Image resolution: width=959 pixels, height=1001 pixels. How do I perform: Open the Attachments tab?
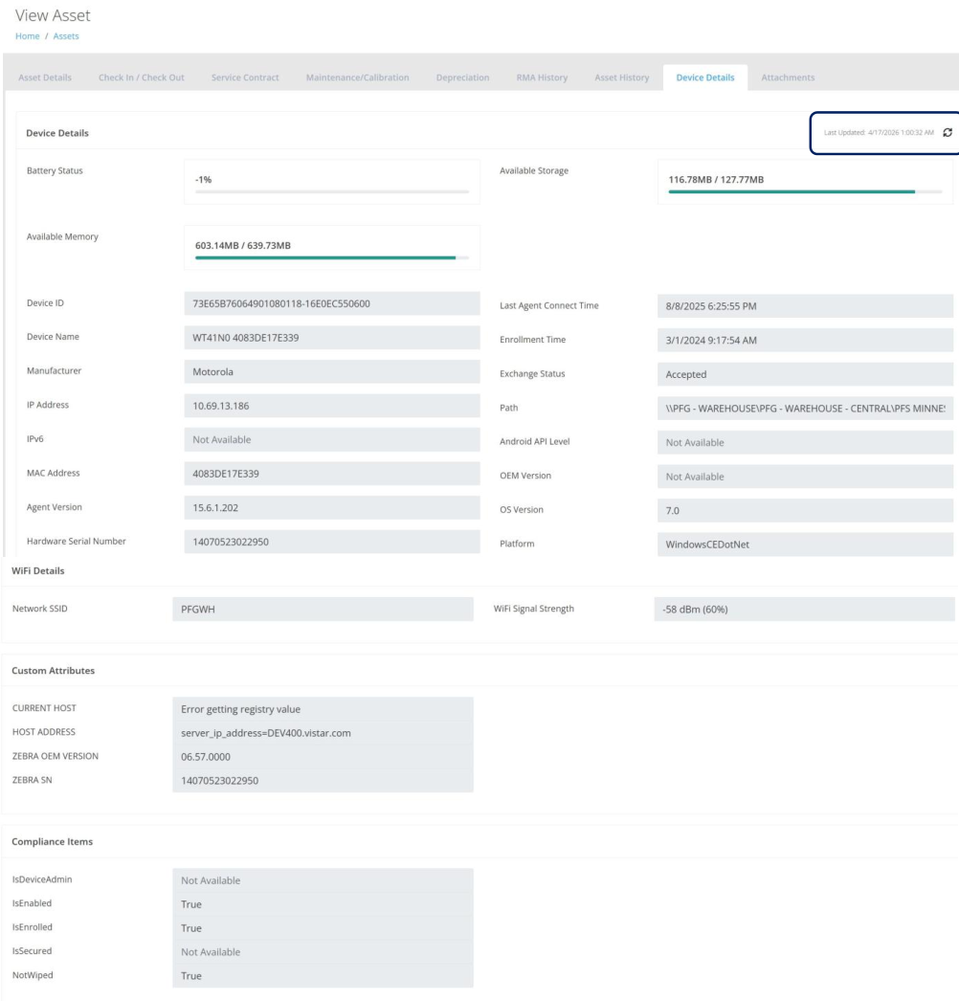tap(788, 78)
